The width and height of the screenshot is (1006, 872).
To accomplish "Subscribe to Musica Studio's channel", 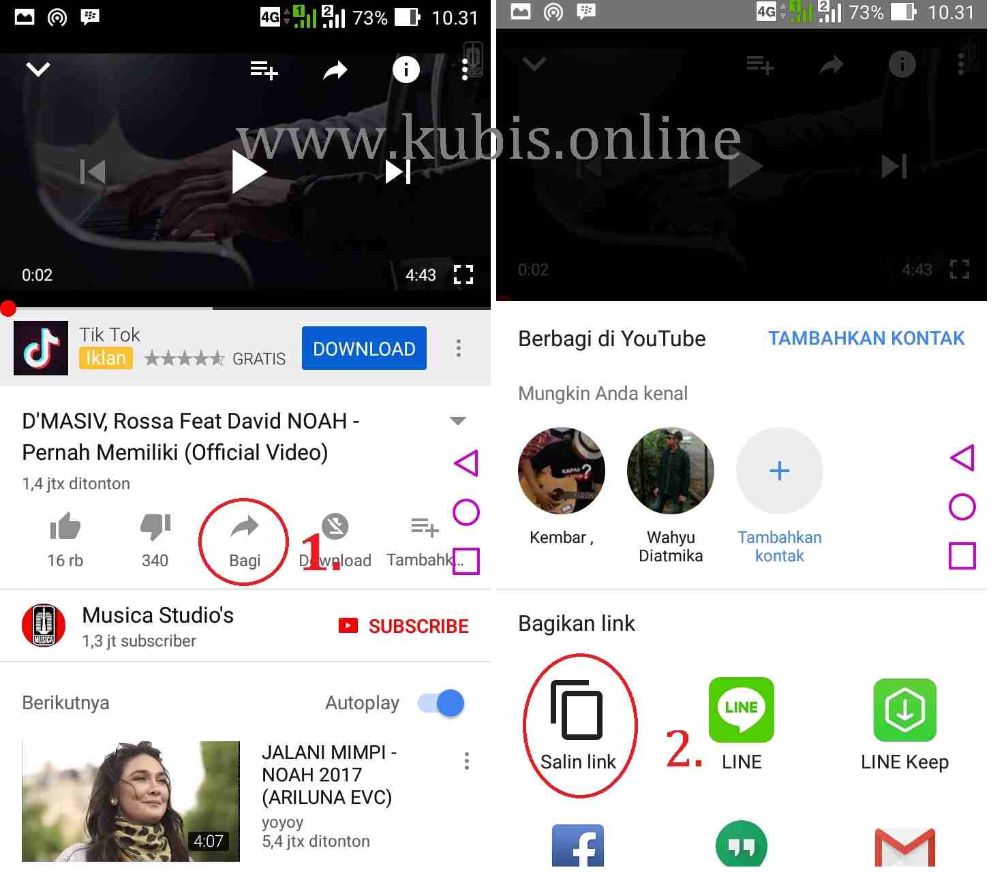I will (x=403, y=626).
